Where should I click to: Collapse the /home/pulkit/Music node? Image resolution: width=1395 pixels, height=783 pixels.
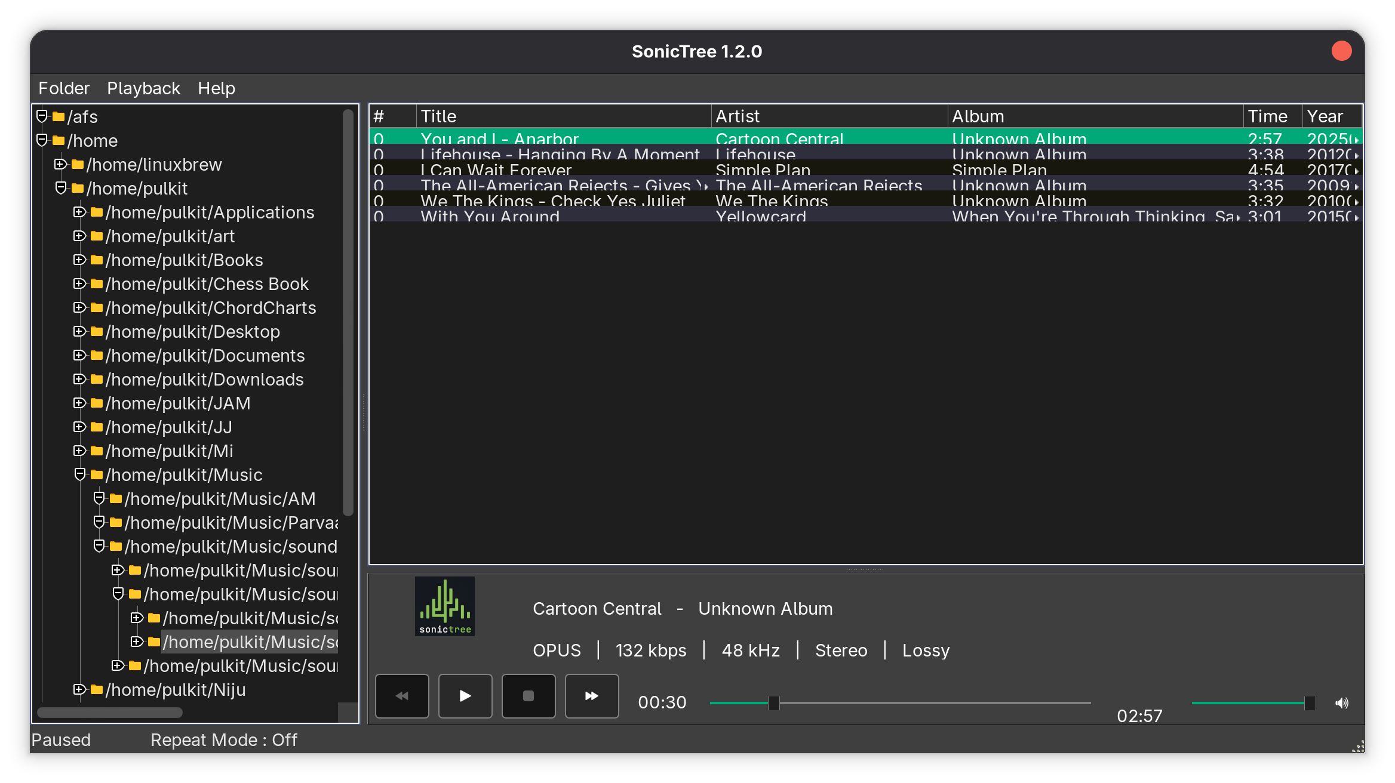pos(80,474)
